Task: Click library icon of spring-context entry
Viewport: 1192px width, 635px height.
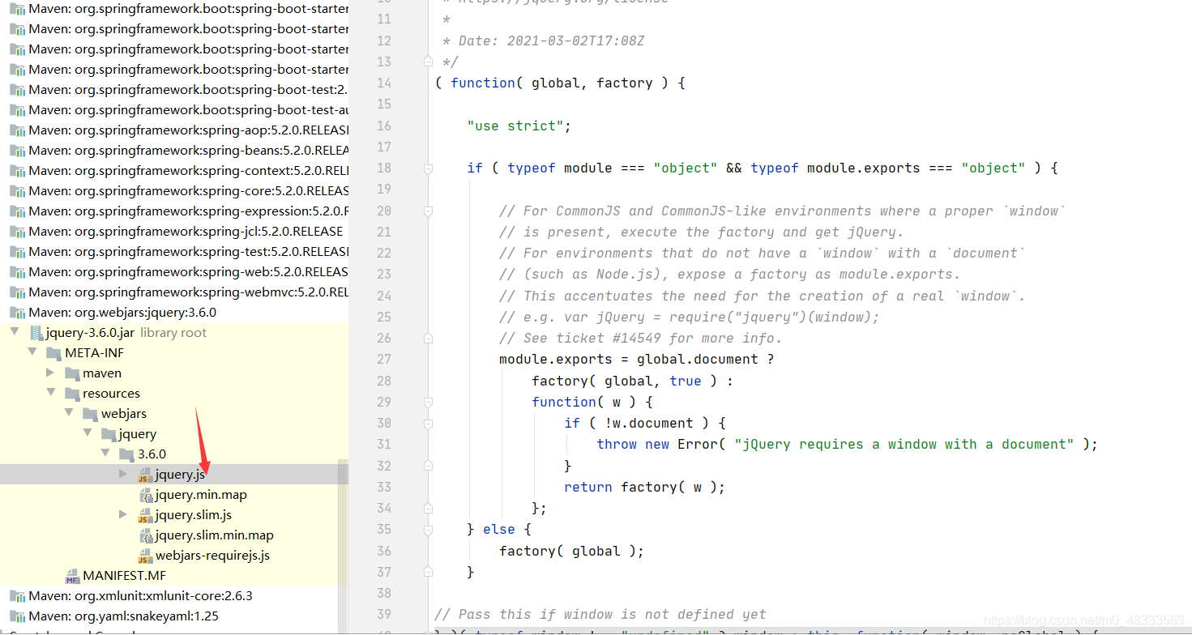Action: 17,171
